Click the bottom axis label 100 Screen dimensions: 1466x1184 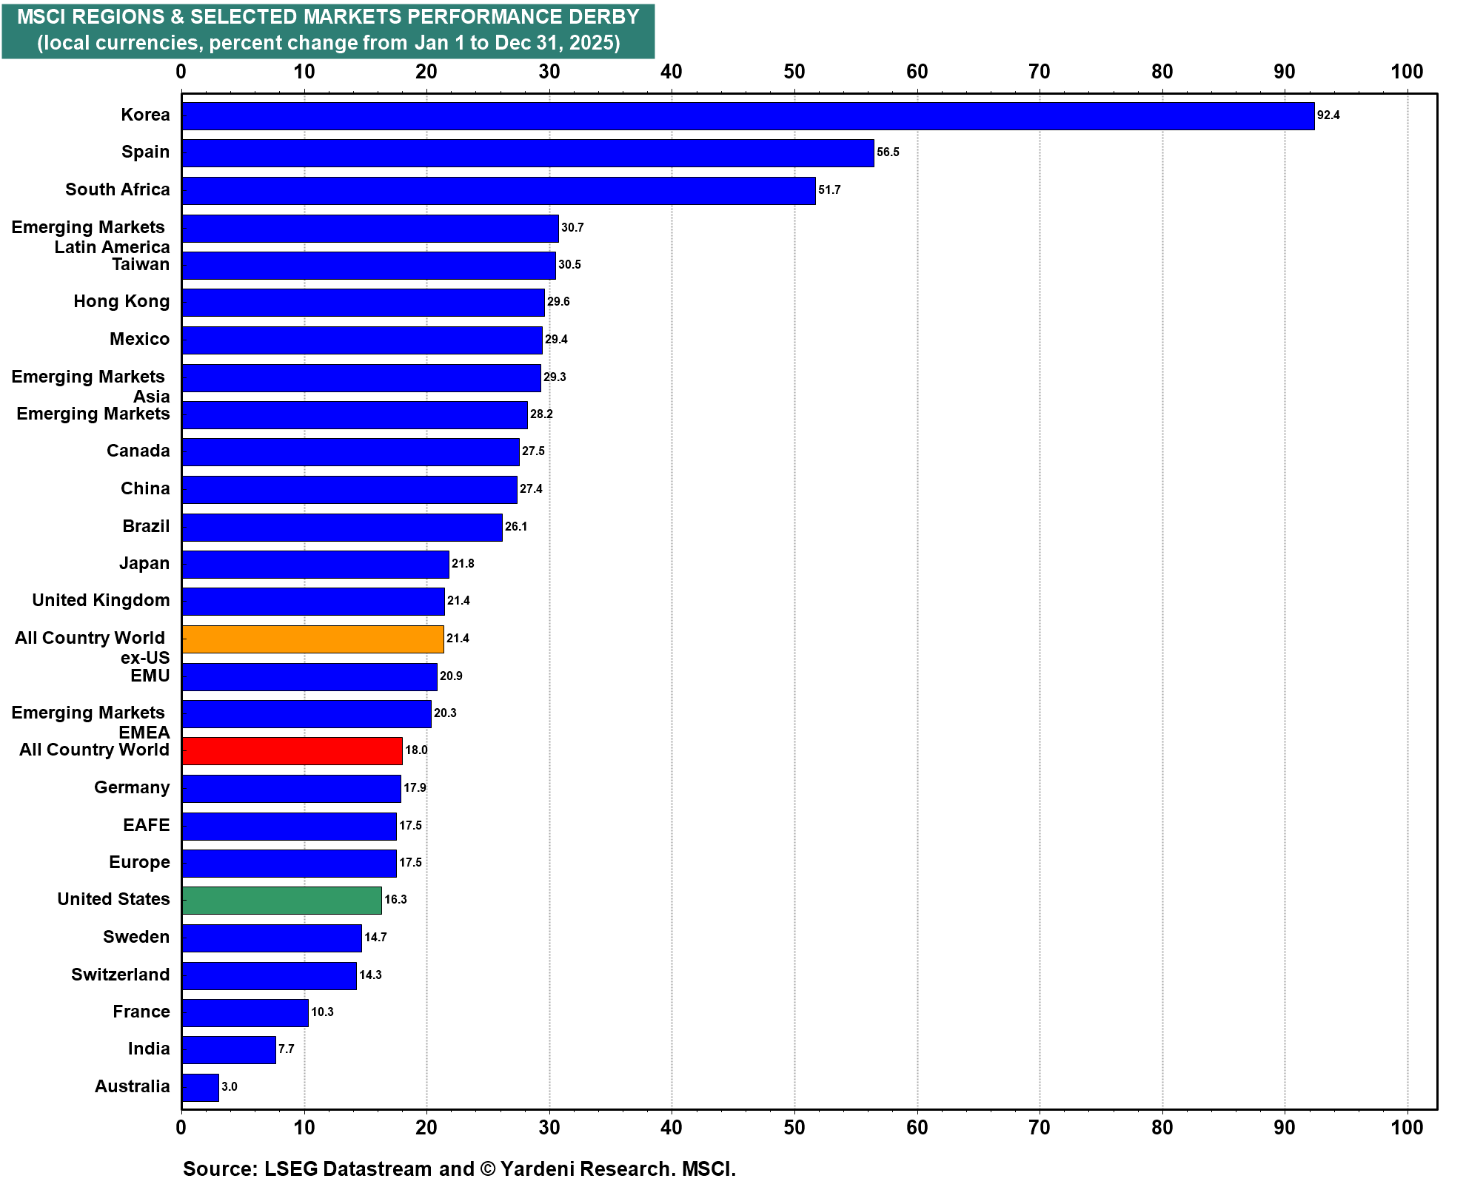[x=1406, y=1128]
